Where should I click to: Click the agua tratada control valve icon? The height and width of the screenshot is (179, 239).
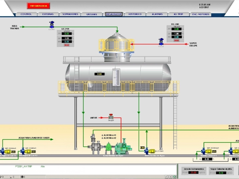pos(52,25)
